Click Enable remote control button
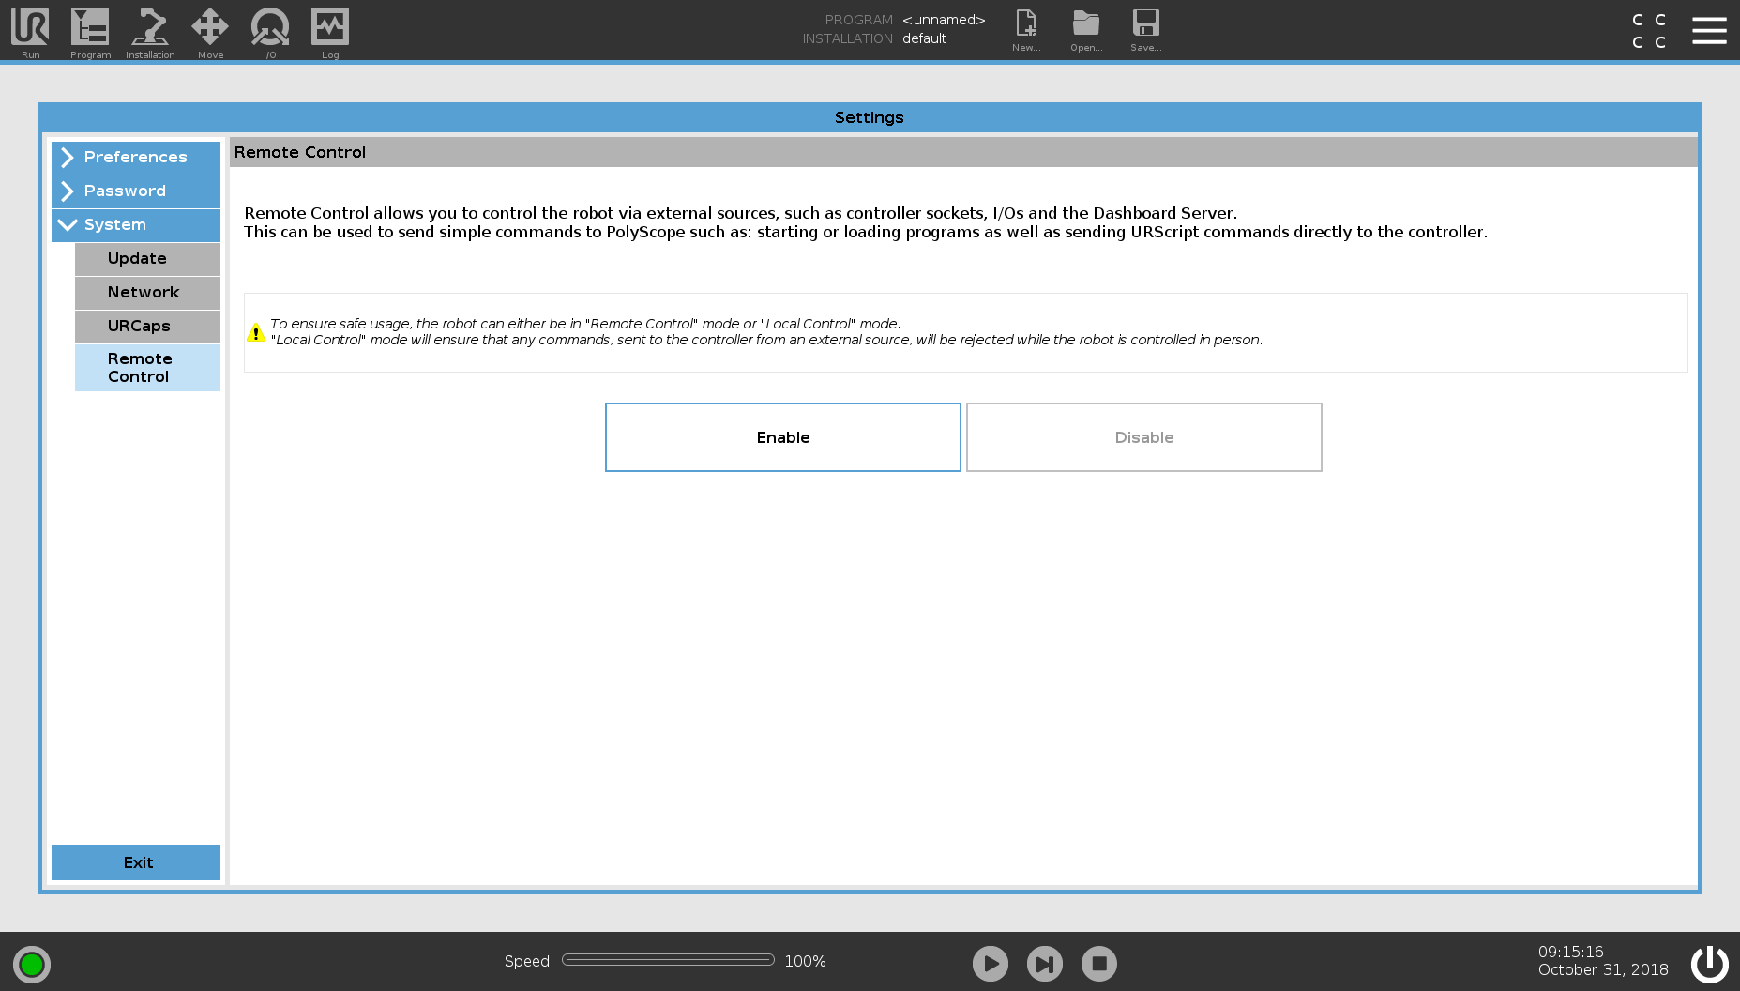 coord(783,437)
